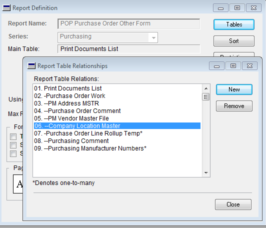Toggle the first checkbox in the Format group
This screenshot has width=266, height=228.
(x=13, y=136)
